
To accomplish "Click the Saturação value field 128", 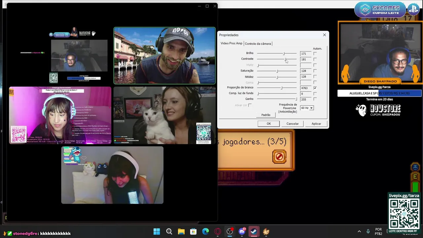I will 306,71.
